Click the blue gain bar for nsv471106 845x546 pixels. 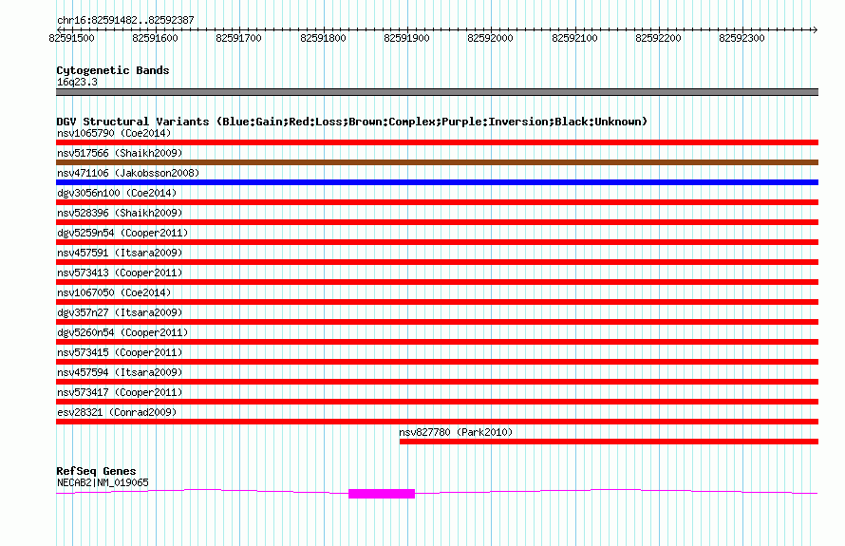(x=437, y=182)
